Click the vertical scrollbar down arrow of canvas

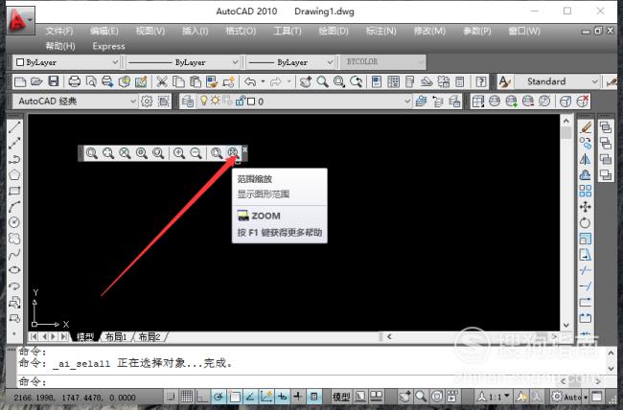coord(566,325)
